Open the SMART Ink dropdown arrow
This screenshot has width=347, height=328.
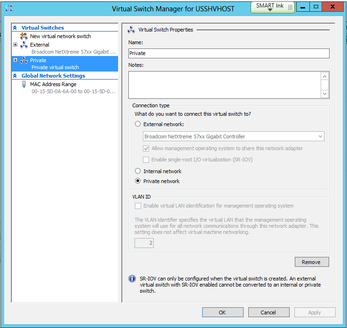[270, 10]
